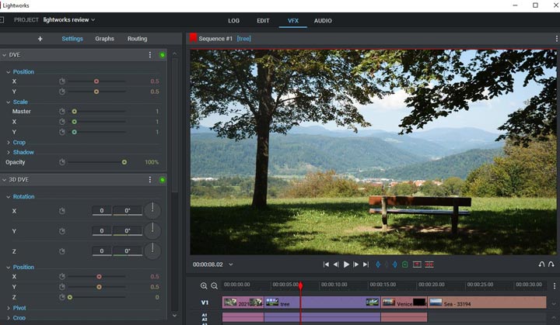This screenshot has height=325, width=560.
Task: Click the Rotation X dial of 3D DVE
Action: (x=152, y=210)
